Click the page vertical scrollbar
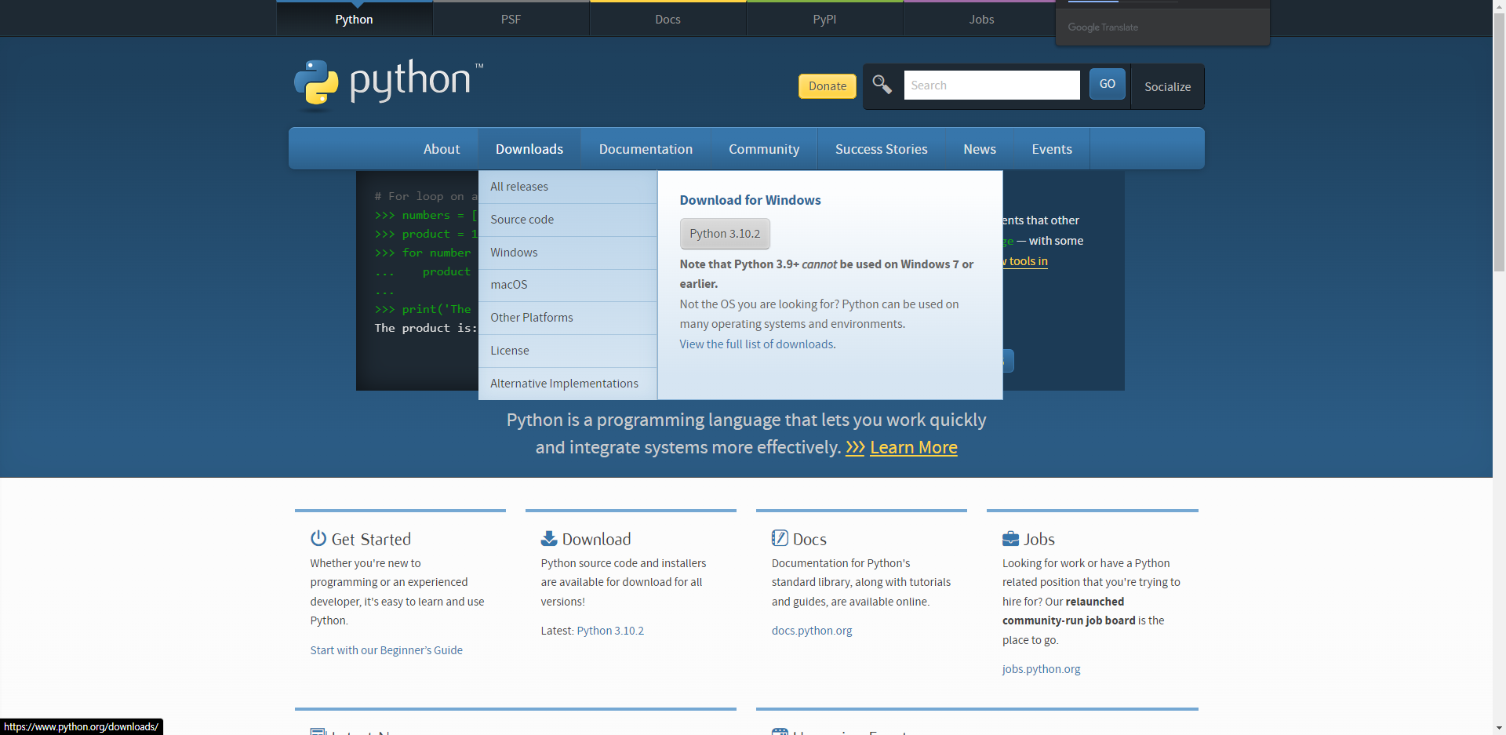The width and height of the screenshot is (1506, 735). [1499, 141]
